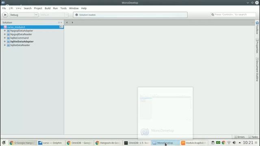Navigate back in document history
This screenshot has height=146, width=260.
click(x=67, y=23)
